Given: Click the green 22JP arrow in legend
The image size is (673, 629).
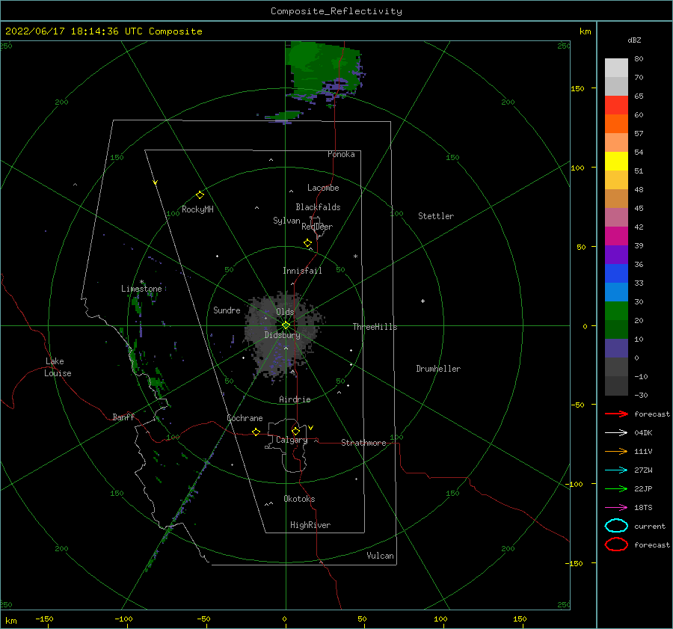Looking at the screenshot, I should [x=616, y=488].
